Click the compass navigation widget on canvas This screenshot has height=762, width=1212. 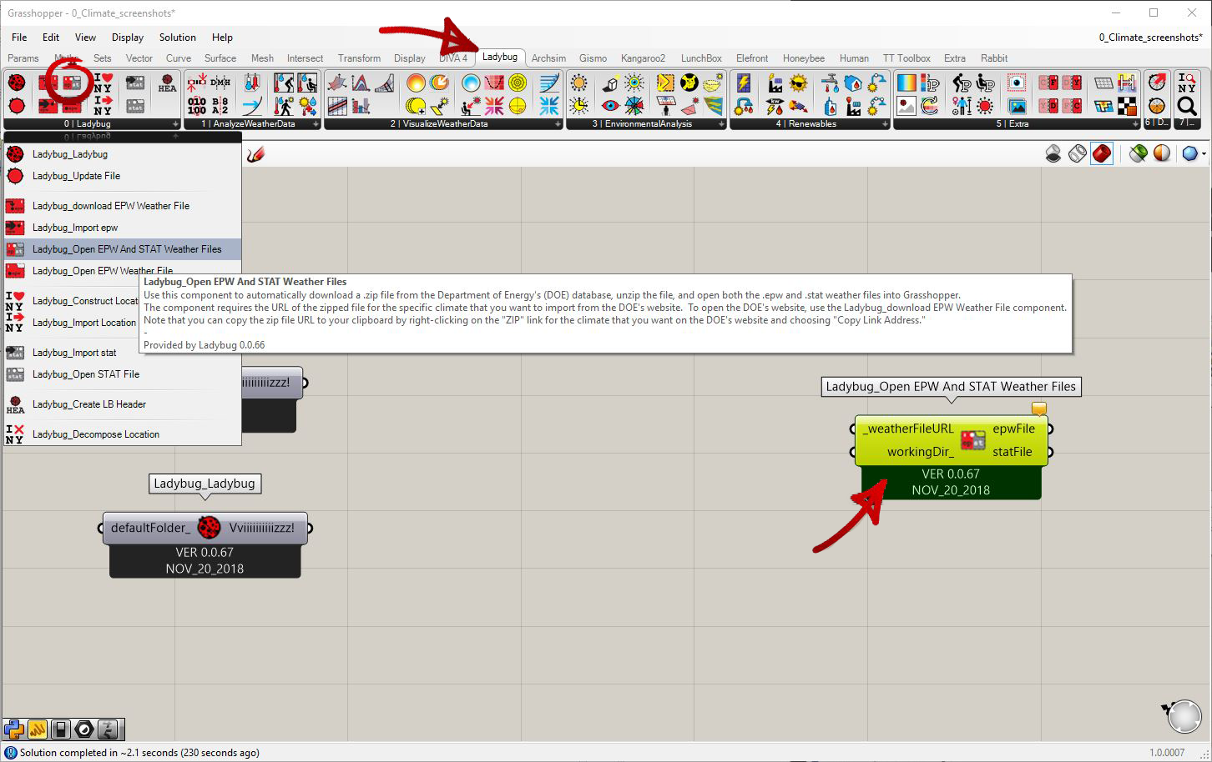tap(1183, 716)
